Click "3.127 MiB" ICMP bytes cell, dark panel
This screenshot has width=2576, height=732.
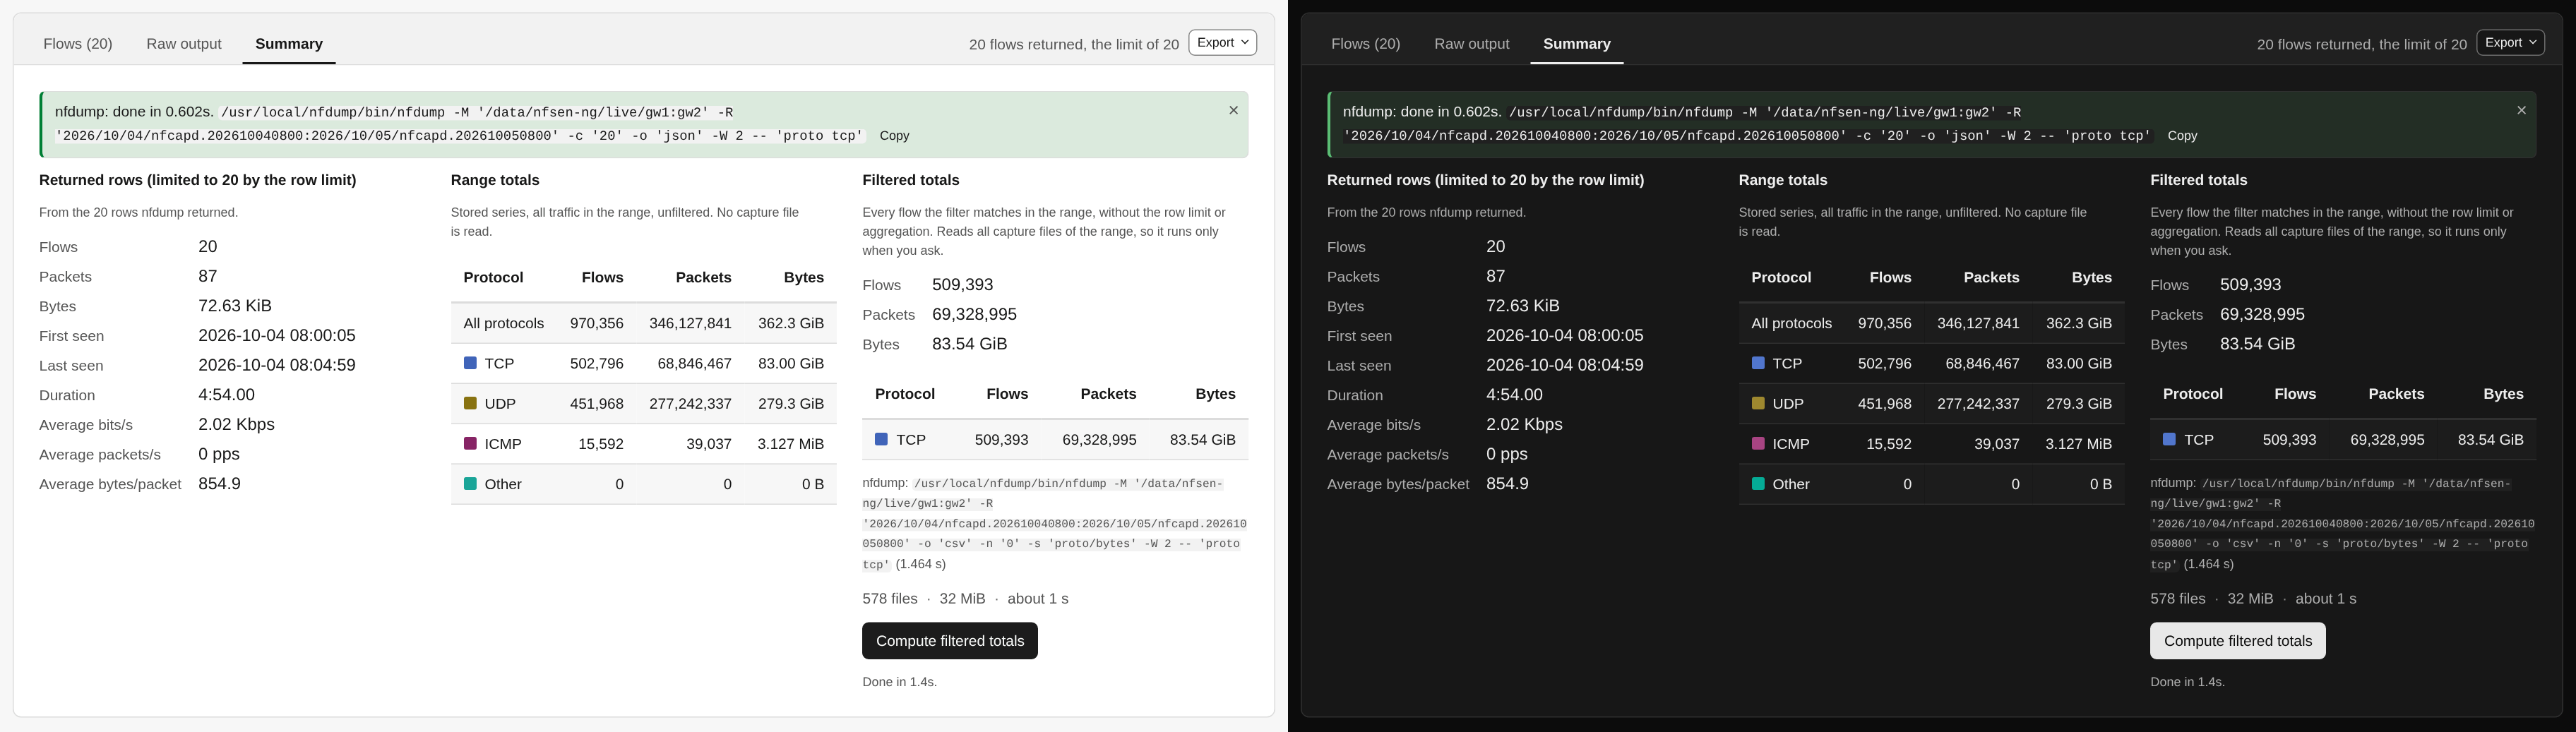tap(2079, 443)
